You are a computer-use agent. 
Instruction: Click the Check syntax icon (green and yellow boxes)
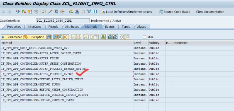point(44,12)
